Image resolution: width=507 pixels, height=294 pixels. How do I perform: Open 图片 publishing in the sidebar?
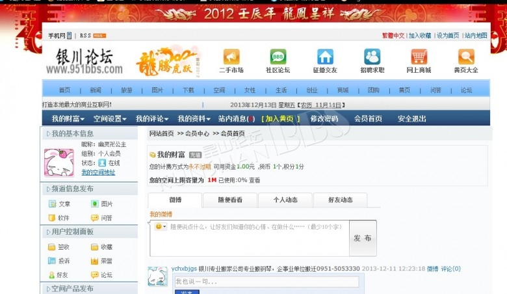point(102,204)
